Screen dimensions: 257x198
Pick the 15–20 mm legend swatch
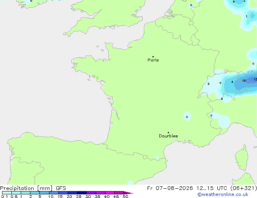63,193
